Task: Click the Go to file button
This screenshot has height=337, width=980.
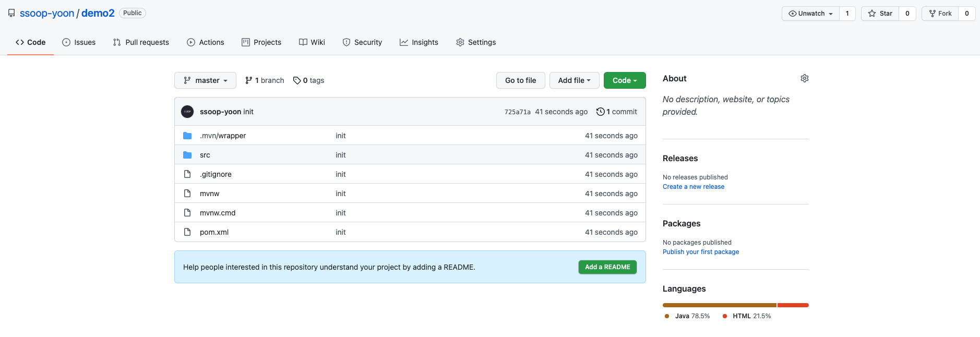Action: 520,80
